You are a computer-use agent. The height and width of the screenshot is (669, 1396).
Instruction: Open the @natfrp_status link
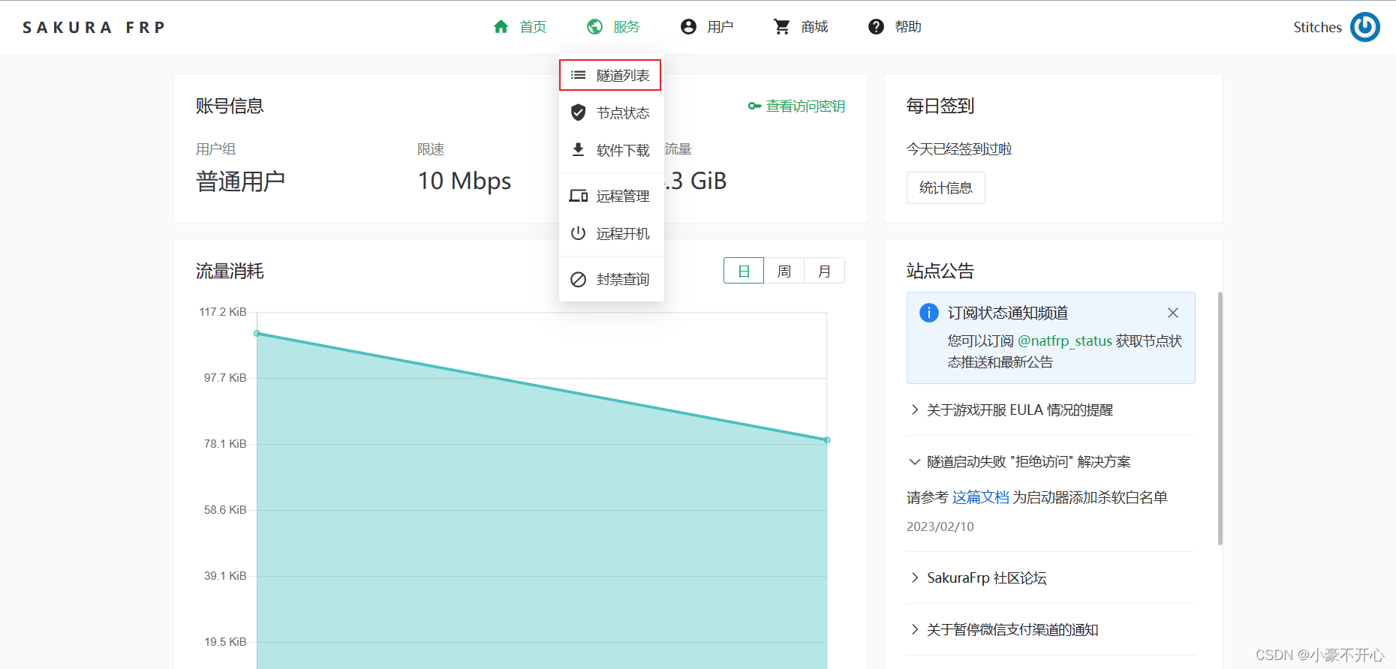pos(1064,341)
